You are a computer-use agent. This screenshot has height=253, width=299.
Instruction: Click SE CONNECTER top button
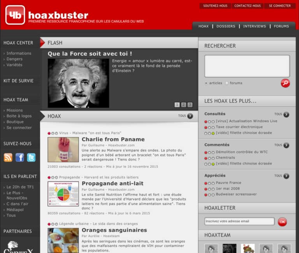pos(280,6)
